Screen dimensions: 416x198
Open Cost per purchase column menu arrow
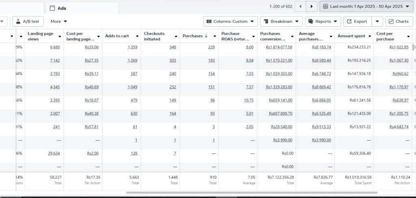[x=408, y=36]
